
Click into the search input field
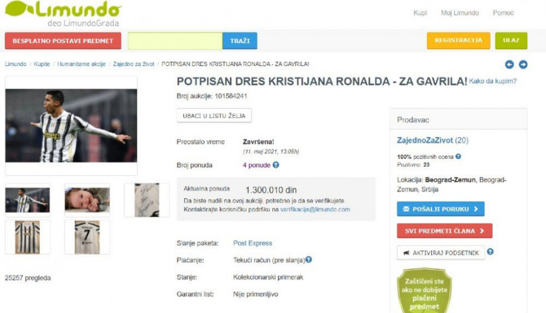175,41
